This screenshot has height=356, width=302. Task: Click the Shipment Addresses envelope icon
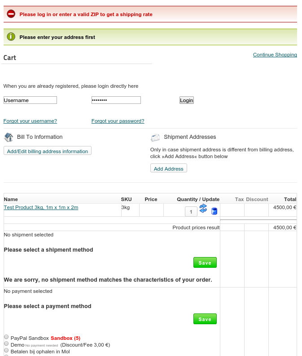[x=155, y=137]
